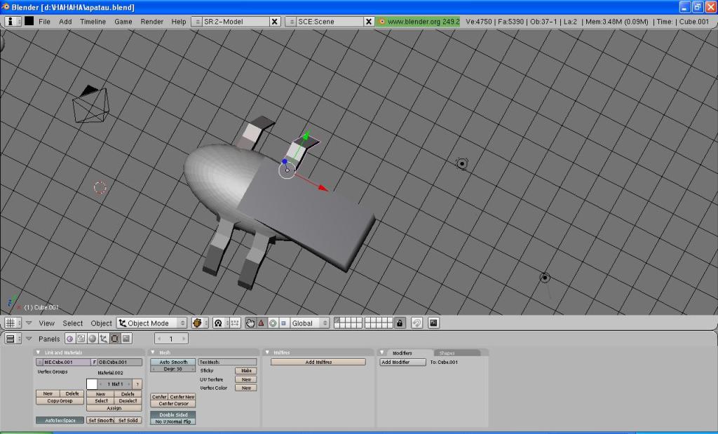Switch to Shading context sphere icon
The width and height of the screenshot is (718, 434).
[x=93, y=339]
